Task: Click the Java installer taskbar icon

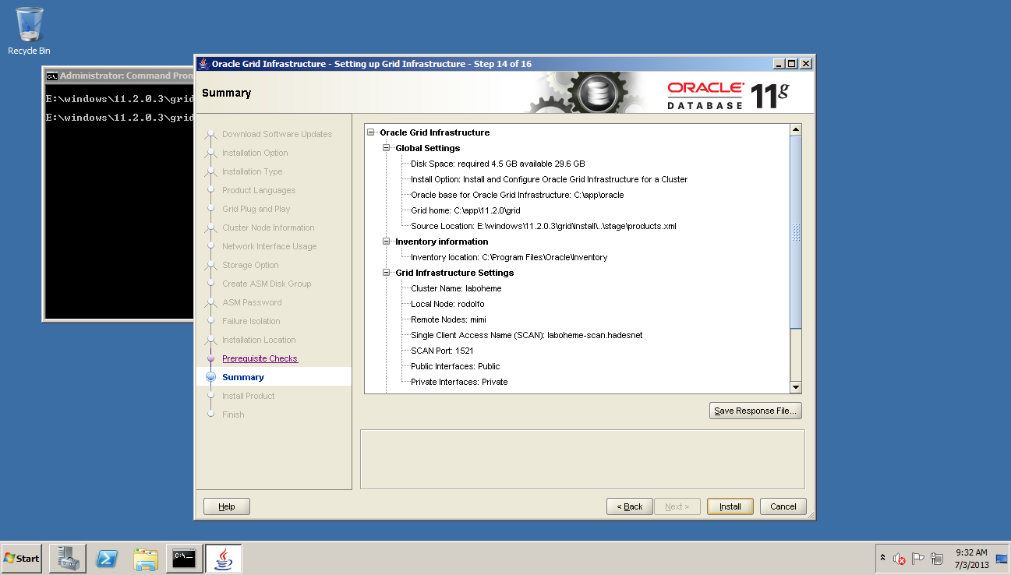Action: click(223, 559)
